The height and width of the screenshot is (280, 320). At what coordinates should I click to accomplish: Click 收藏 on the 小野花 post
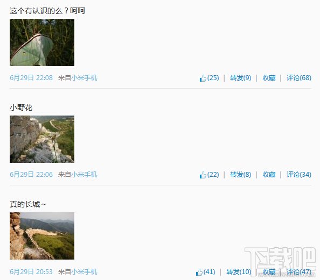coord(269,175)
